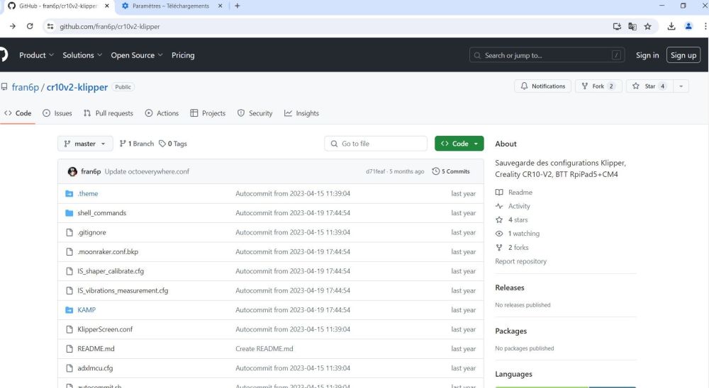The image size is (709, 388).
Task: Click the README.md file icon
Action: [69, 348]
